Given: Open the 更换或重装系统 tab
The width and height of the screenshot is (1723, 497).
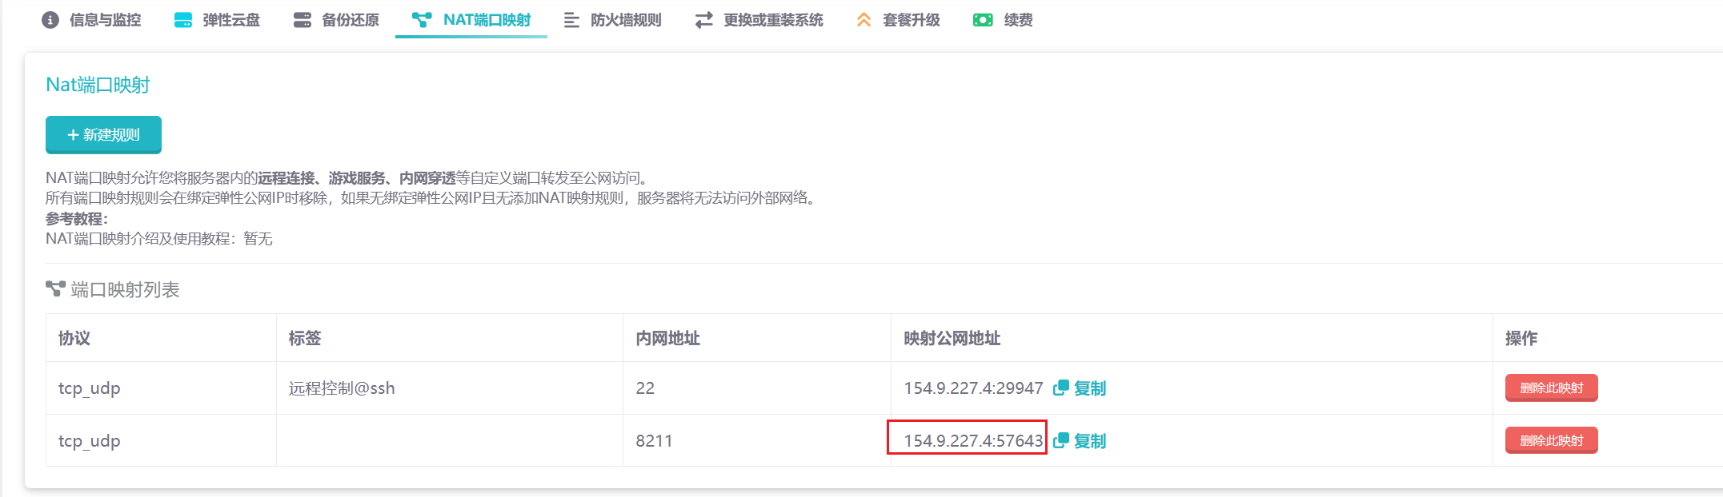Looking at the screenshot, I should coord(759,20).
